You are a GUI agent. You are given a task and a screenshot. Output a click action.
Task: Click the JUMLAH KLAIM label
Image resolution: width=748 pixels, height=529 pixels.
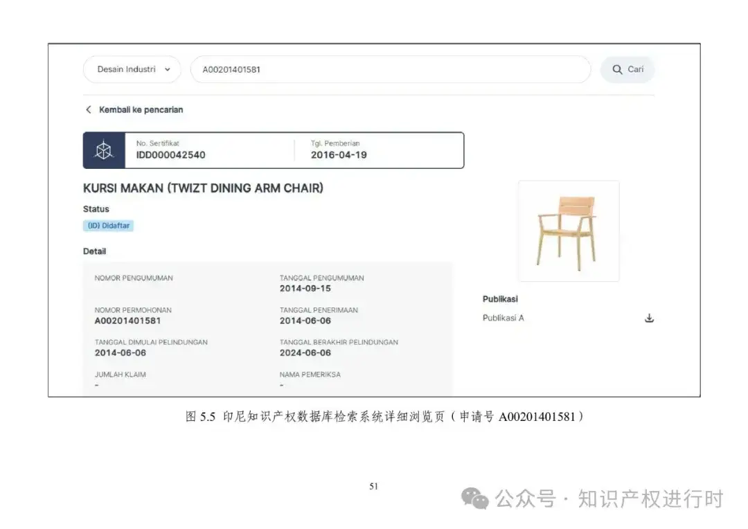[x=121, y=375]
